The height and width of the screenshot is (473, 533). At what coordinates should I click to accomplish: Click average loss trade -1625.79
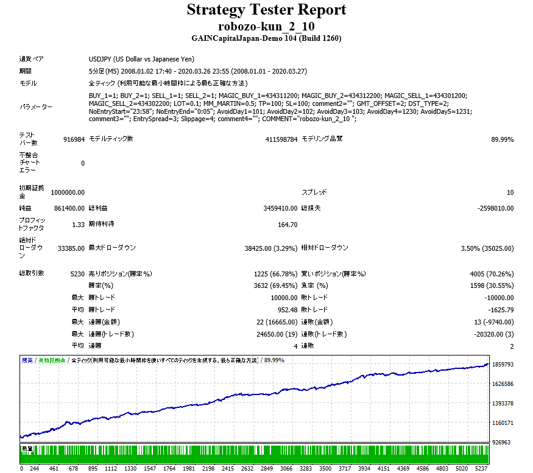[501, 310]
